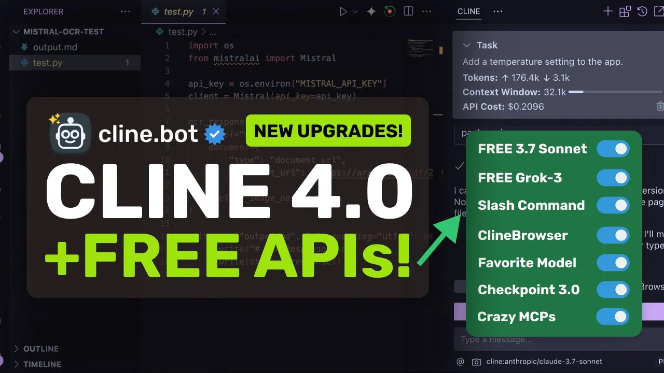The image size is (664, 373).
Task: Split the editor to the right
Action: pos(408,11)
